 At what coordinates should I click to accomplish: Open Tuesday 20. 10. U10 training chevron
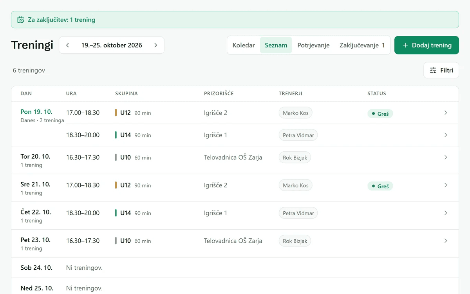[446, 157]
